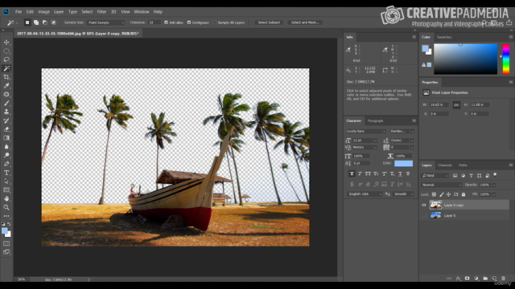The image size is (515, 289).
Task: Choose New Selection mode in options bar
Action: [27, 22]
